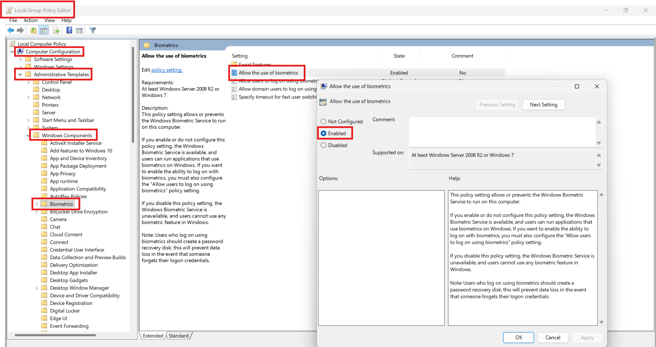656x347 pixels.
Task: Expand the Software Settings tree chevron
Action: pyautogui.click(x=20, y=59)
